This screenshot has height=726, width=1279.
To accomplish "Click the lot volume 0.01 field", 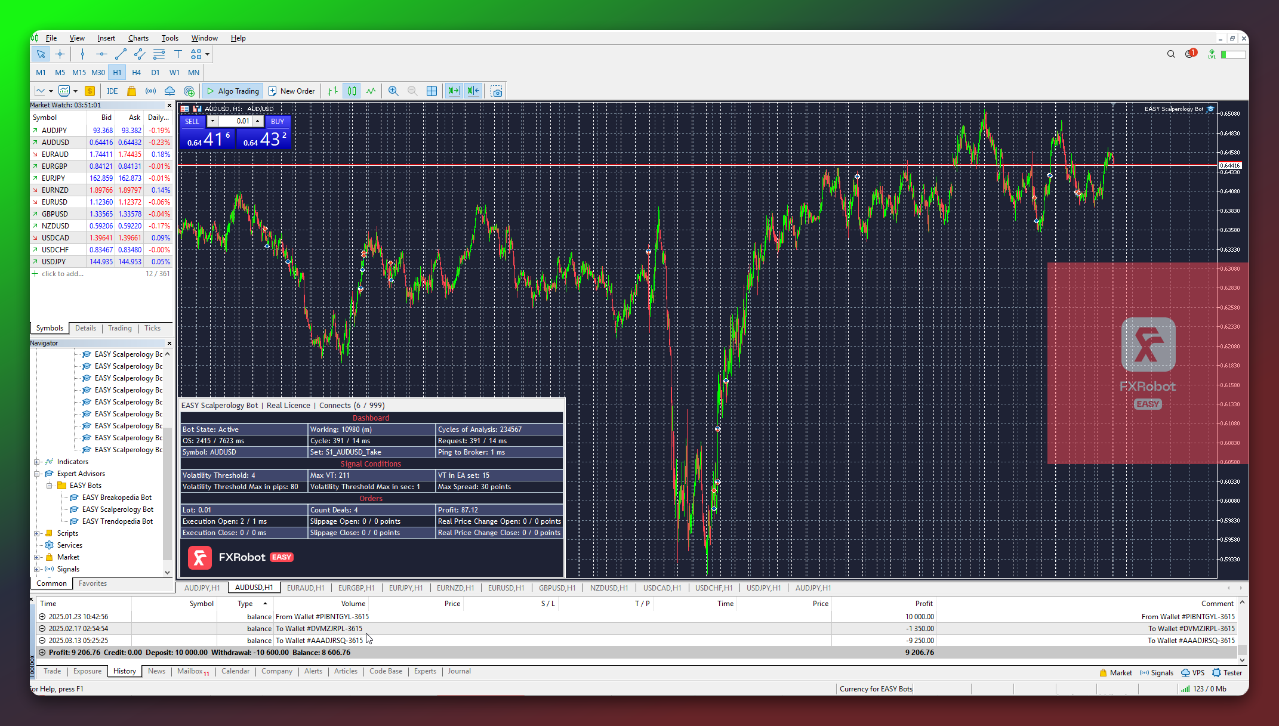I will (235, 122).
